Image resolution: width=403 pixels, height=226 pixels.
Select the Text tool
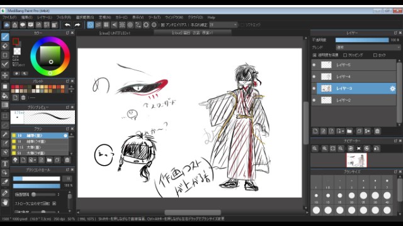point(5,163)
